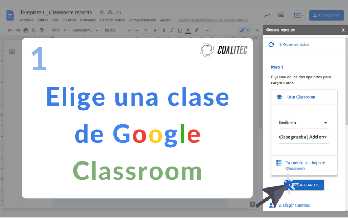Open the Archivo menu
Image resolution: width=348 pixels, height=218 pixels.
tap(27, 20)
